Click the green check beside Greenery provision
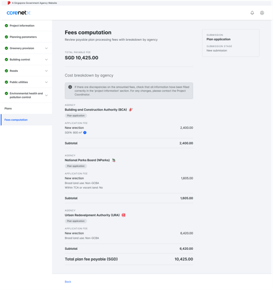This screenshot has width=273, height=290. [6, 48]
